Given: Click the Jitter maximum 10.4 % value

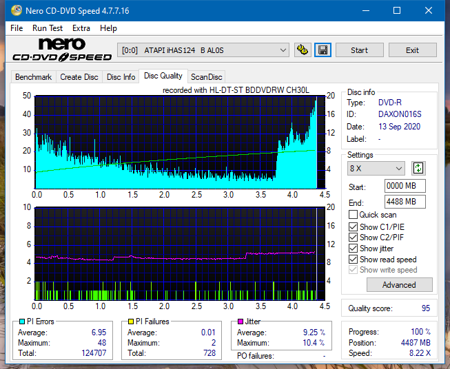Looking at the screenshot, I should pos(314,343).
